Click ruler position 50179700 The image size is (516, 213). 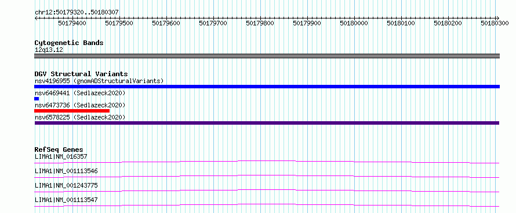(213, 23)
